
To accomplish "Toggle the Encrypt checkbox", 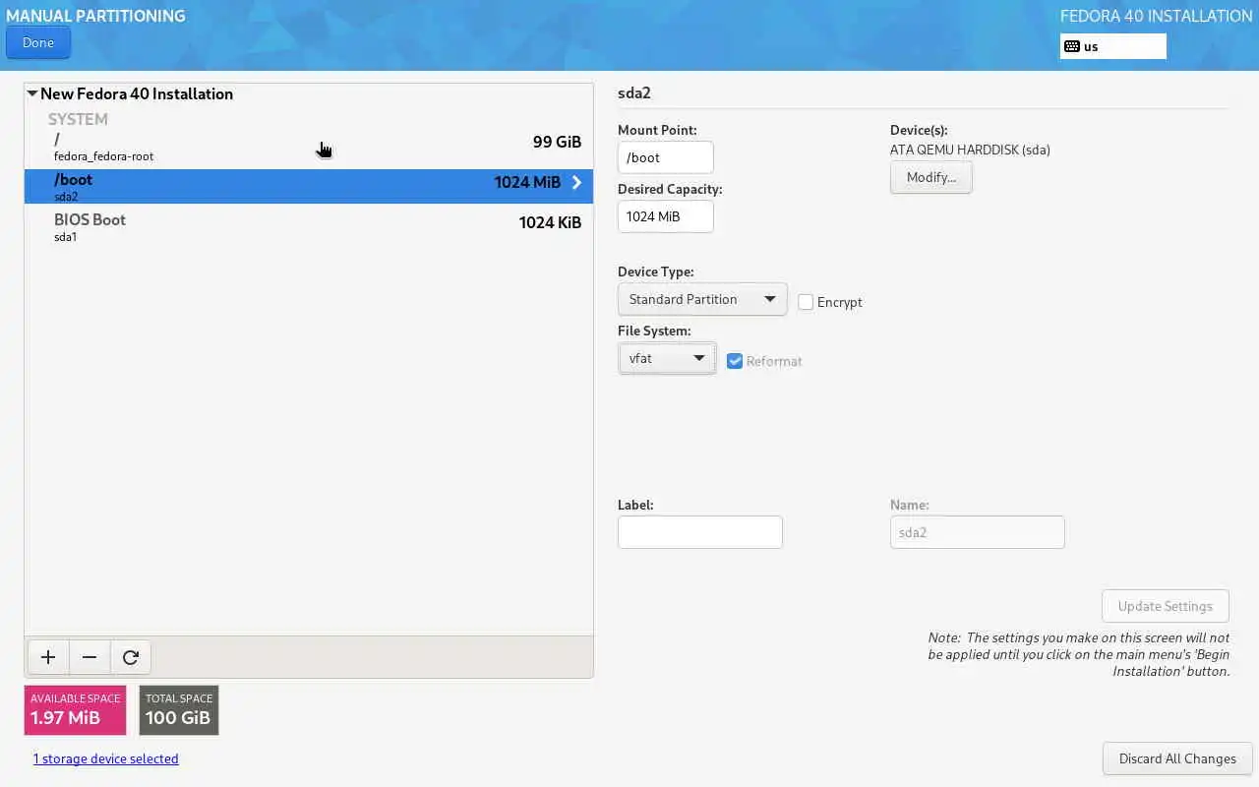I will click(806, 302).
